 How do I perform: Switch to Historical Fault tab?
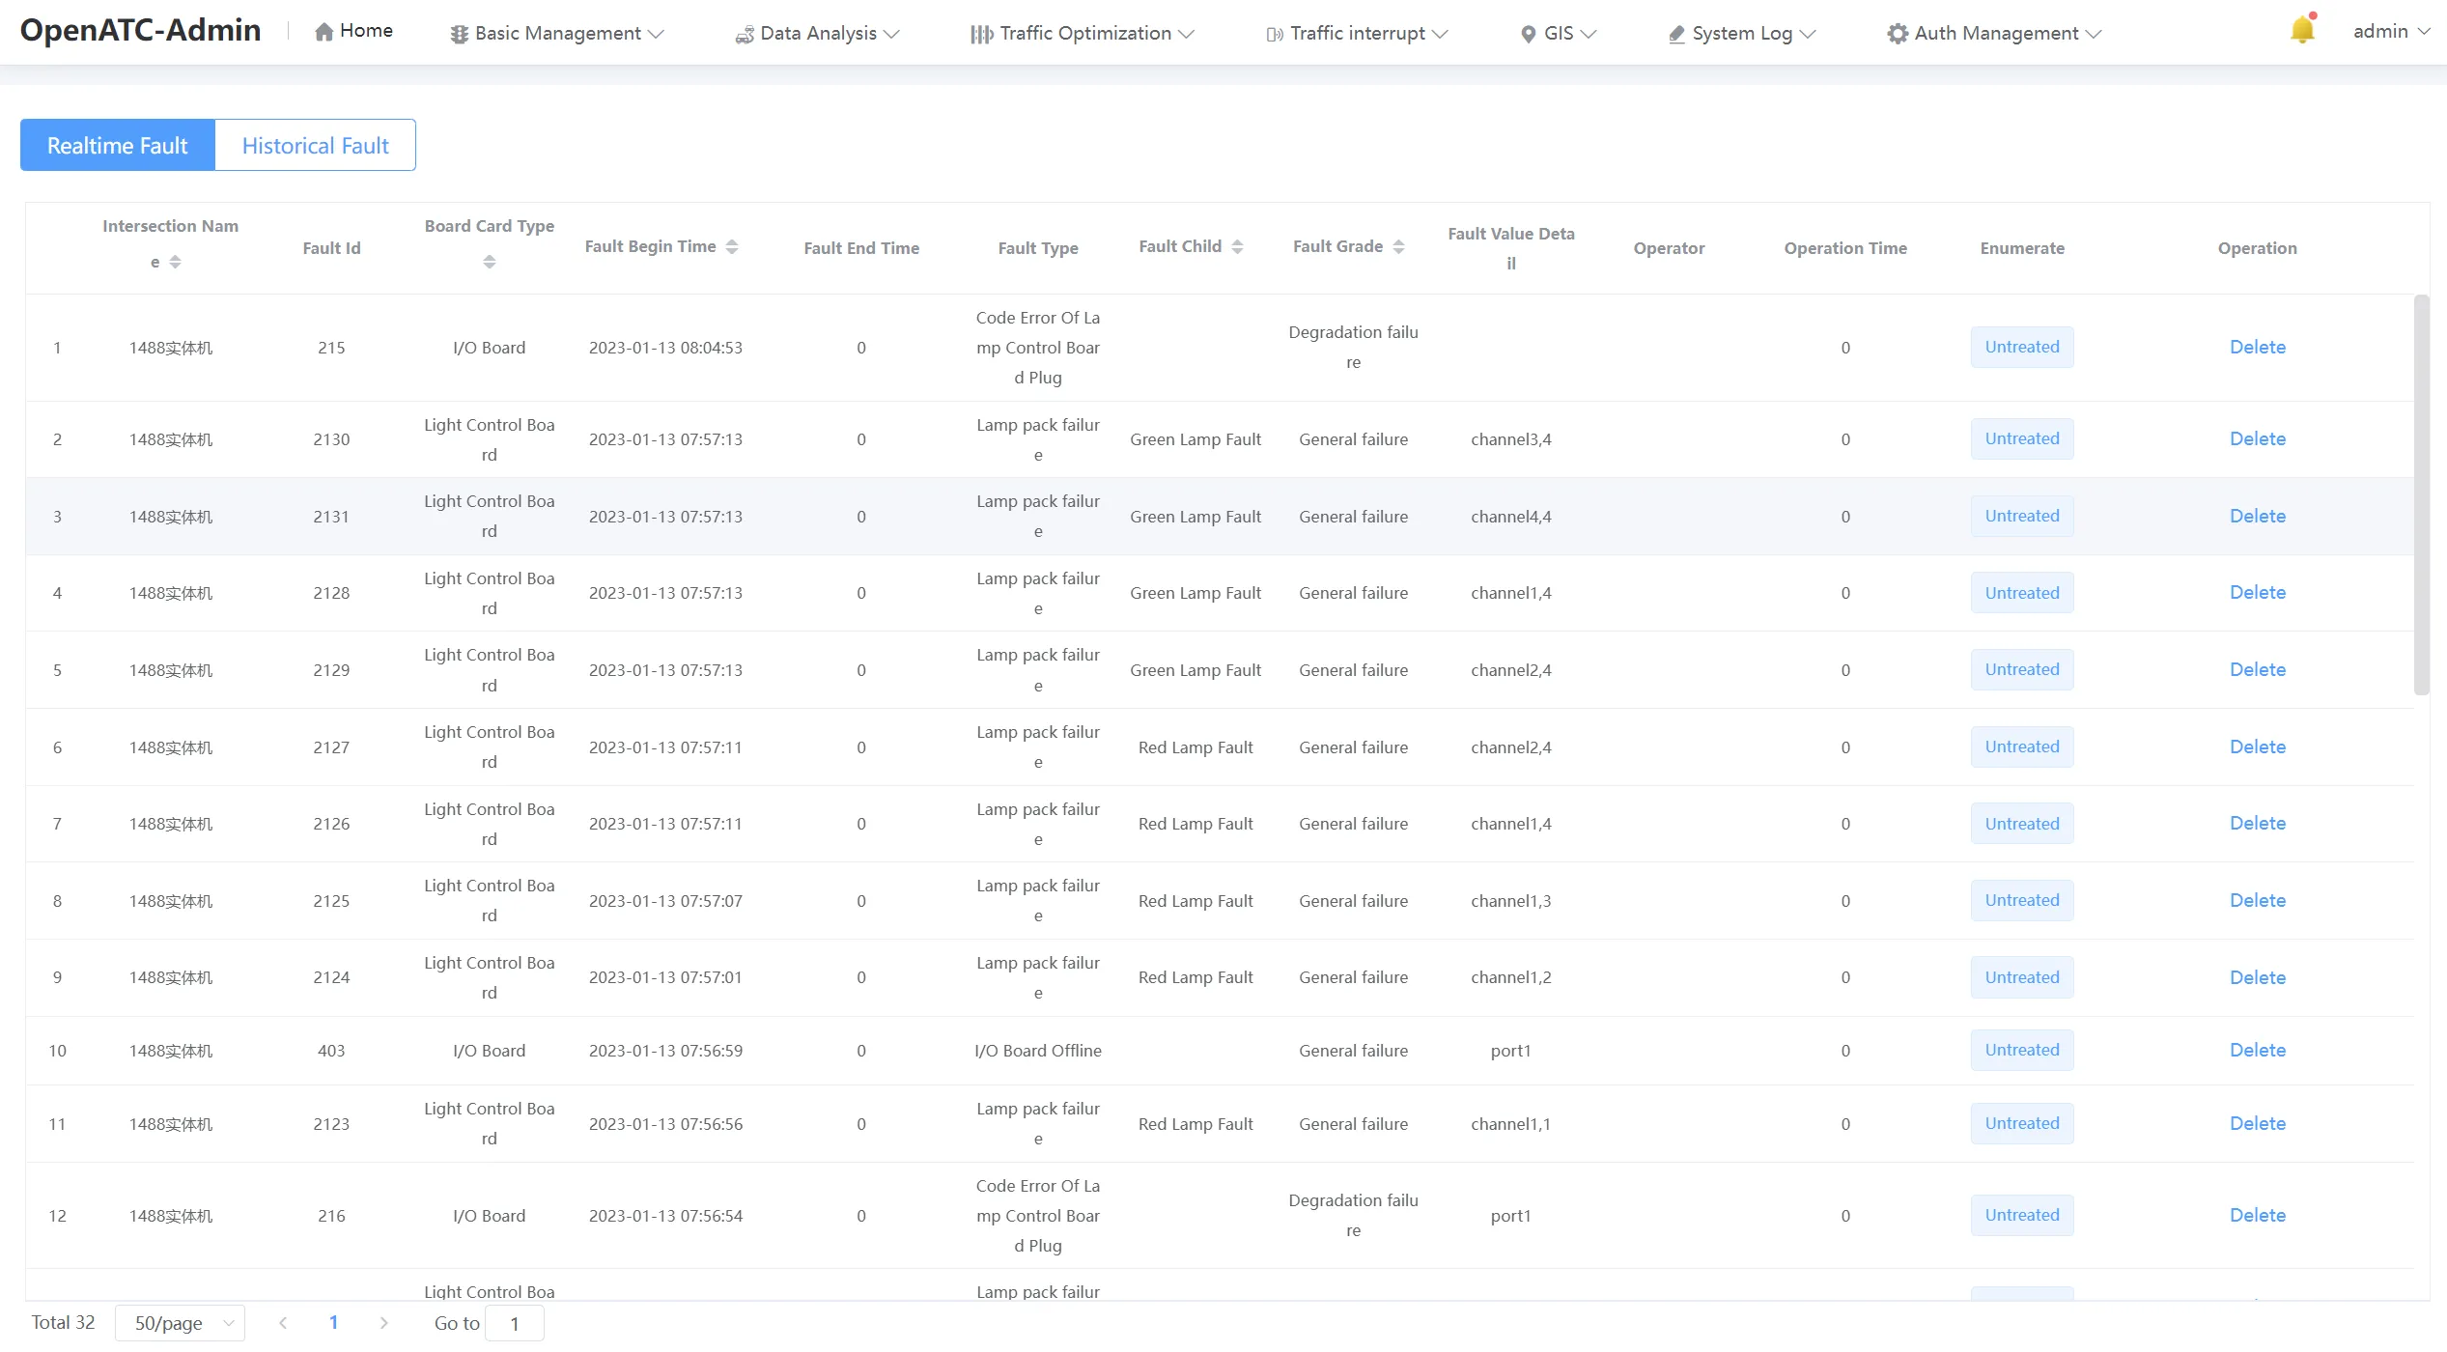[x=316, y=145]
